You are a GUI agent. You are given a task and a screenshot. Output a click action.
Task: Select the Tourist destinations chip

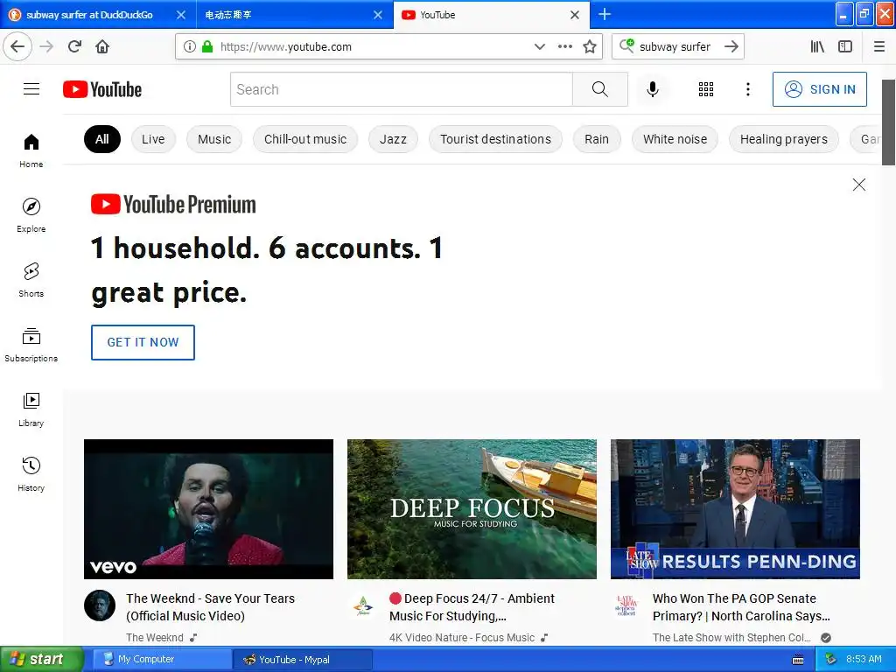[495, 139]
